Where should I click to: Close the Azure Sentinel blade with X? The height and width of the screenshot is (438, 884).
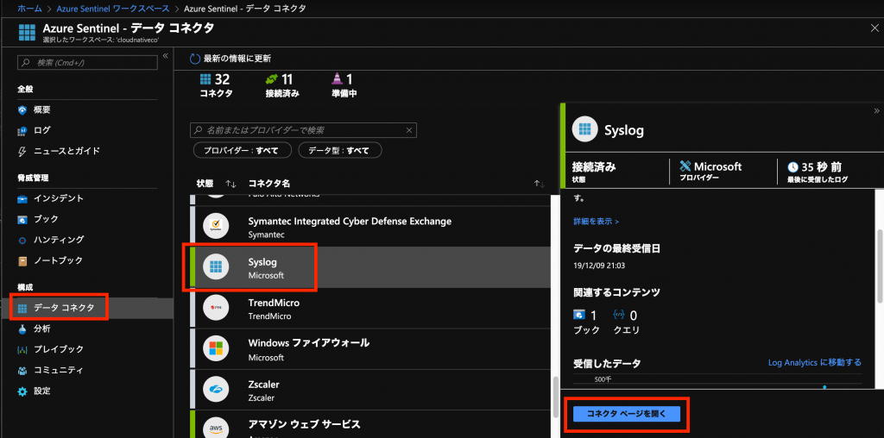click(x=875, y=28)
